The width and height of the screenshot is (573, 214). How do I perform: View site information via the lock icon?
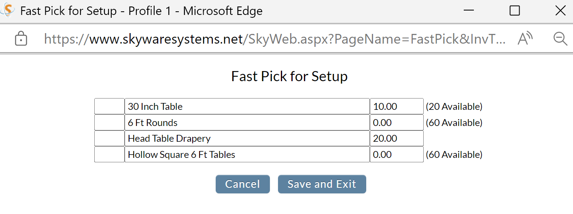(21, 39)
